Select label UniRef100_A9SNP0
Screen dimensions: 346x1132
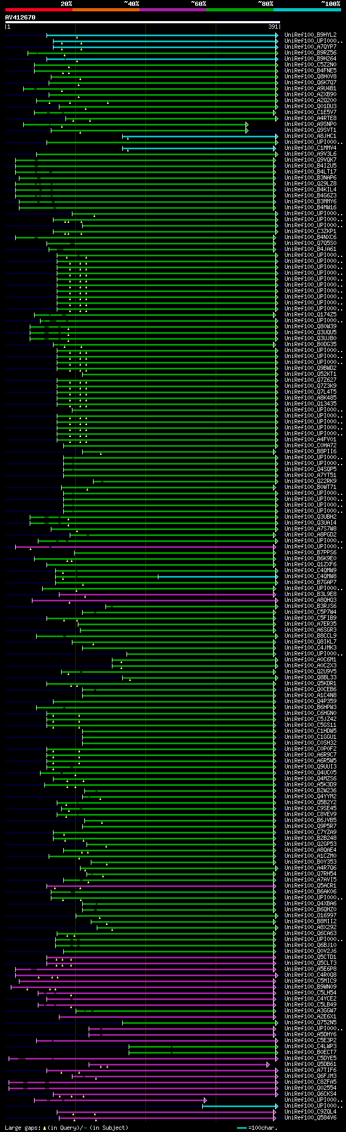pyautogui.click(x=310, y=124)
